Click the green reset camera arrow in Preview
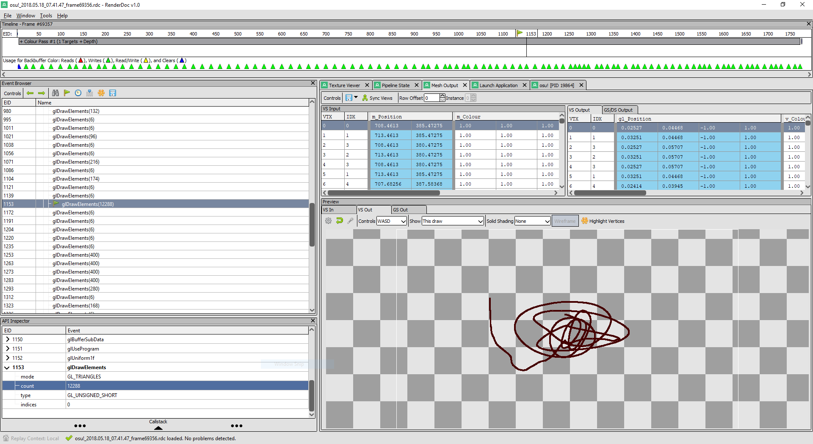813x444 pixels. pos(339,220)
